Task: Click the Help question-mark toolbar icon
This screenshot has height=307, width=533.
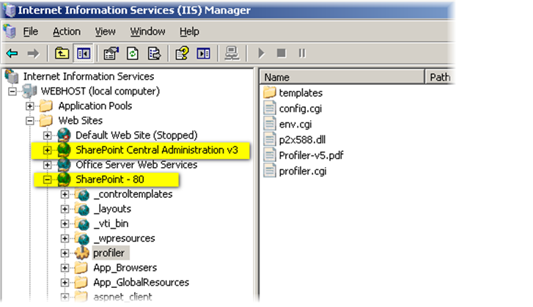Action: [x=182, y=53]
